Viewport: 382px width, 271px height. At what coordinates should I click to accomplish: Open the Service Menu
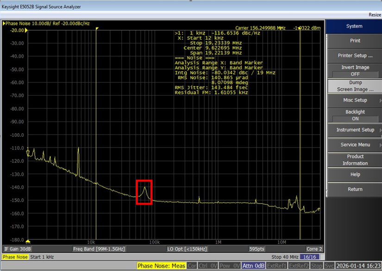(355, 145)
